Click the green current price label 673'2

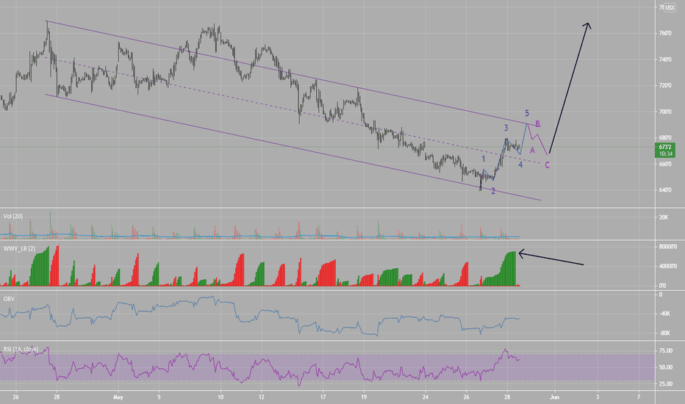click(665, 150)
